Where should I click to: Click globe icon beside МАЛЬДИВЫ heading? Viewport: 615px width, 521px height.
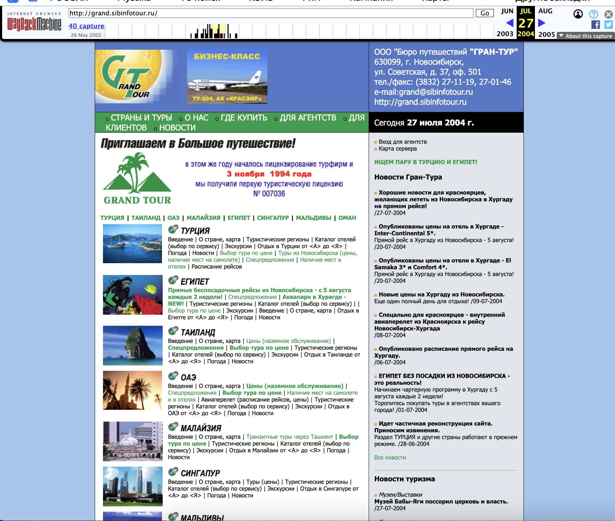[173, 516]
